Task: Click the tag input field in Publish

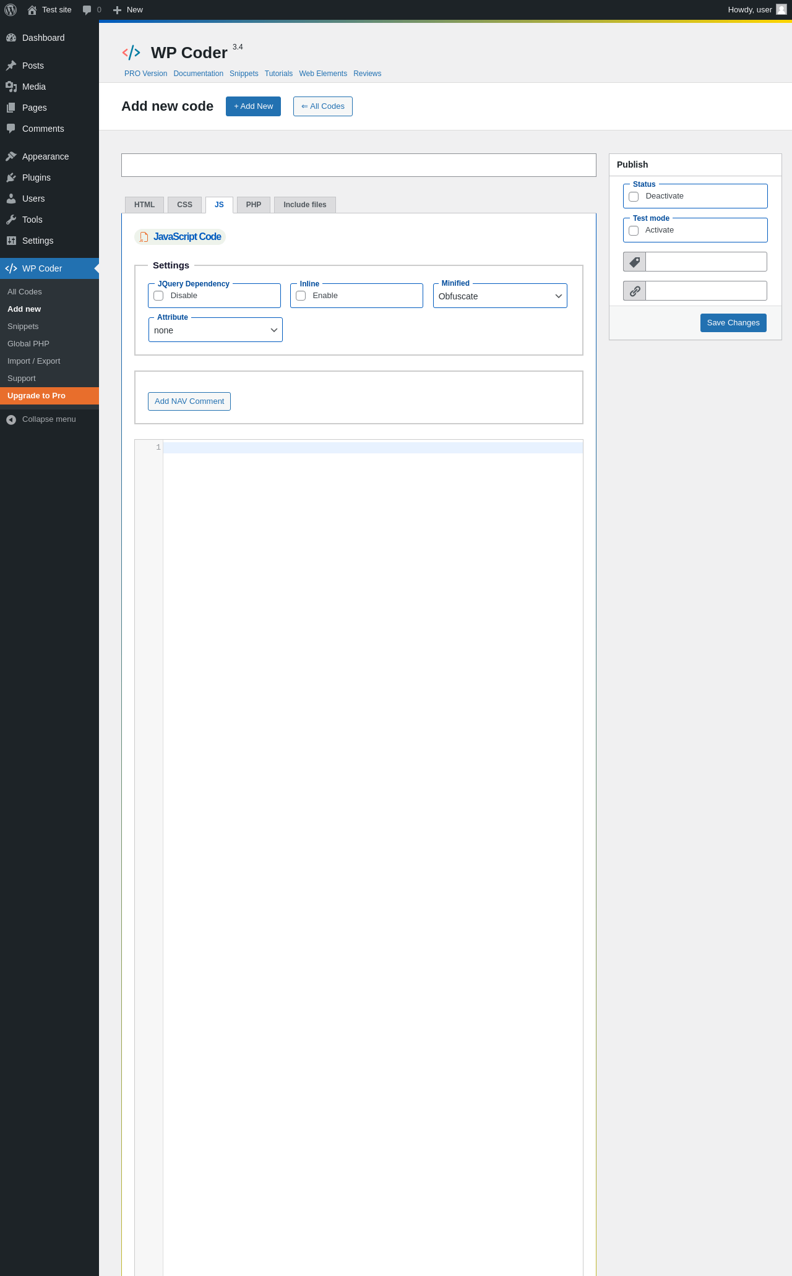Action: click(x=706, y=262)
